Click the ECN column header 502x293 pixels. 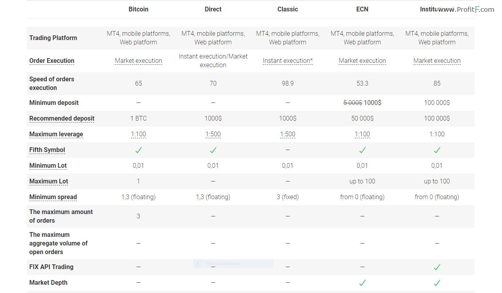[362, 9]
